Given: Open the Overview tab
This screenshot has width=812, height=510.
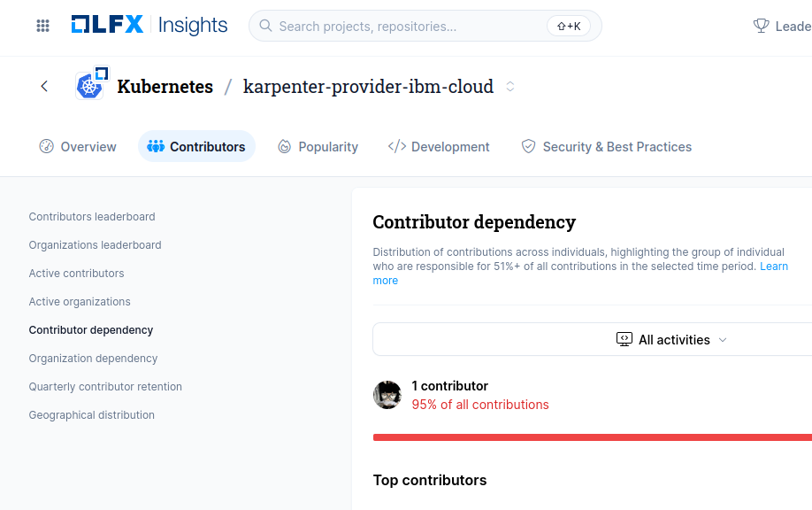Looking at the screenshot, I should (x=78, y=147).
